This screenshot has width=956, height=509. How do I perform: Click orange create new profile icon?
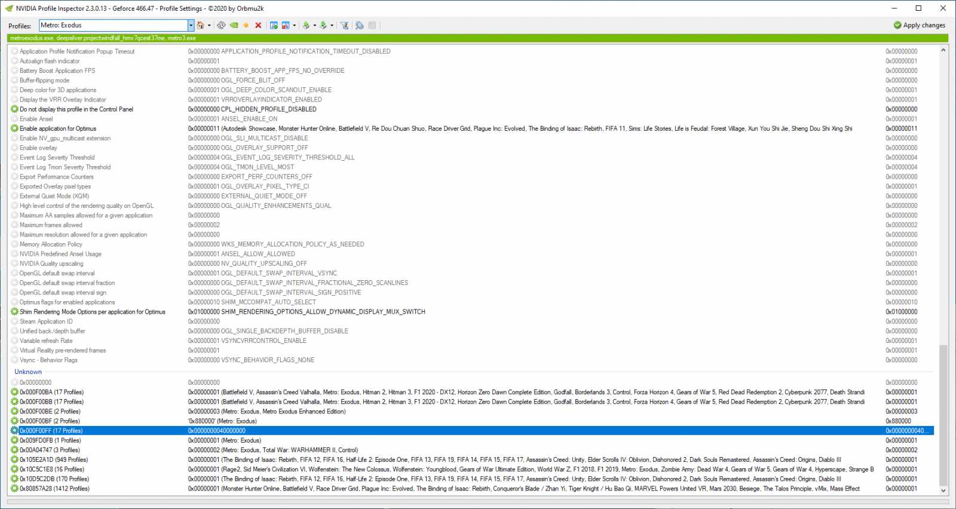[246, 25]
